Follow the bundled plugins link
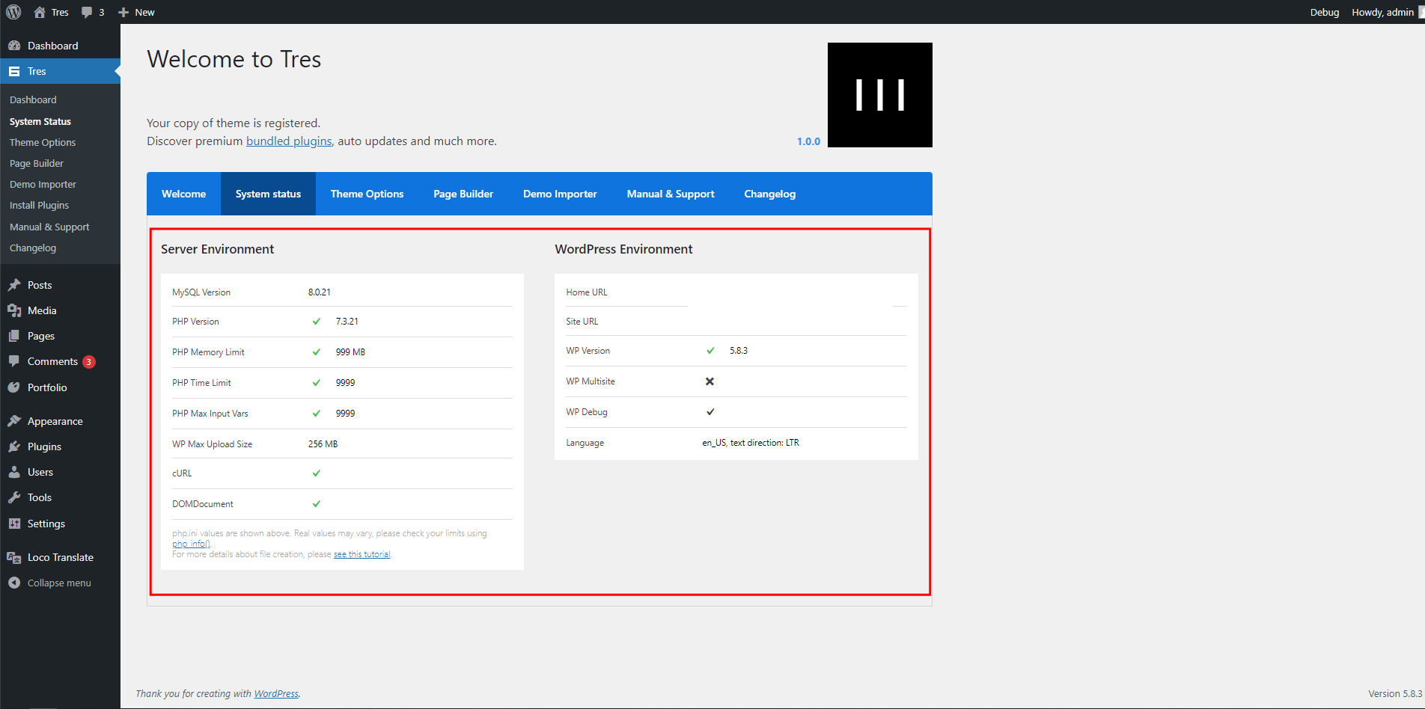 click(289, 141)
